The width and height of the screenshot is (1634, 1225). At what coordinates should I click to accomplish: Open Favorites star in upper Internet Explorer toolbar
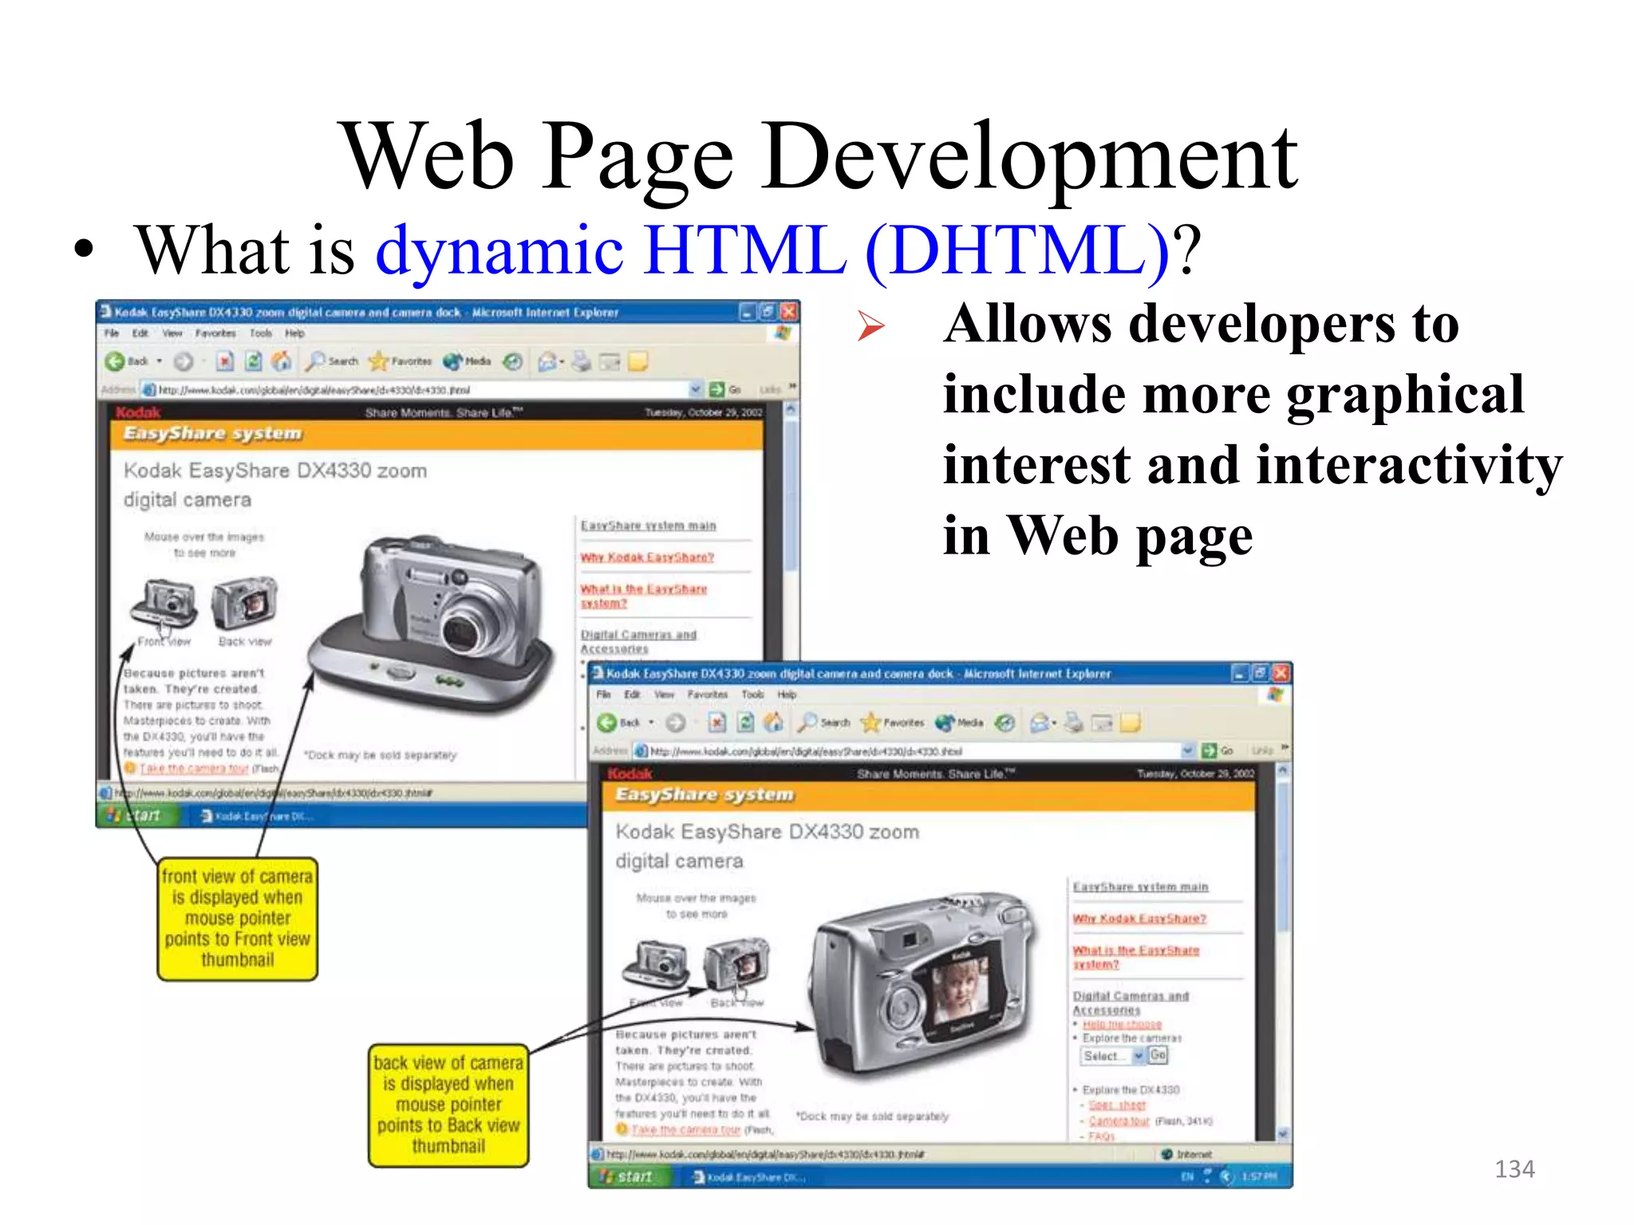400,361
